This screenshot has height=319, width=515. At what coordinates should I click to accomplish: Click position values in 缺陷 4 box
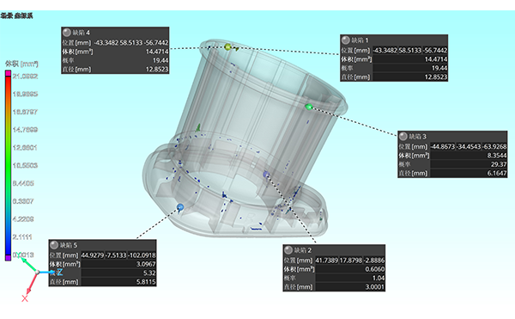pos(131,42)
